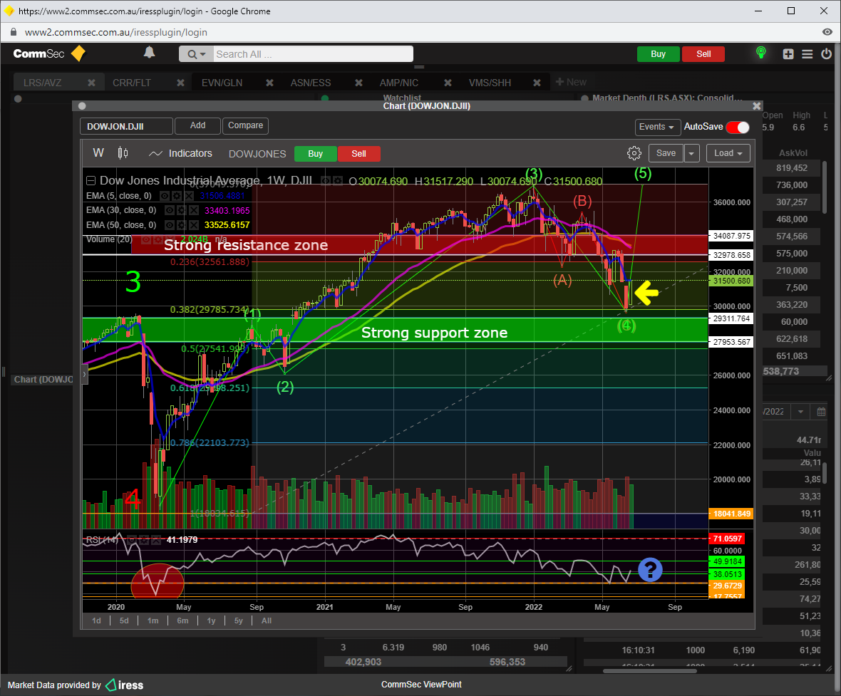Click the Add button beside symbol field

pyautogui.click(x=197, y=125)
